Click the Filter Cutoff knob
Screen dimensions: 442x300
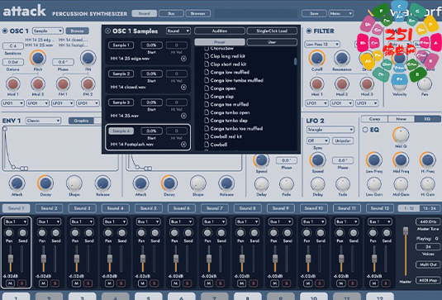coord(317,58)
